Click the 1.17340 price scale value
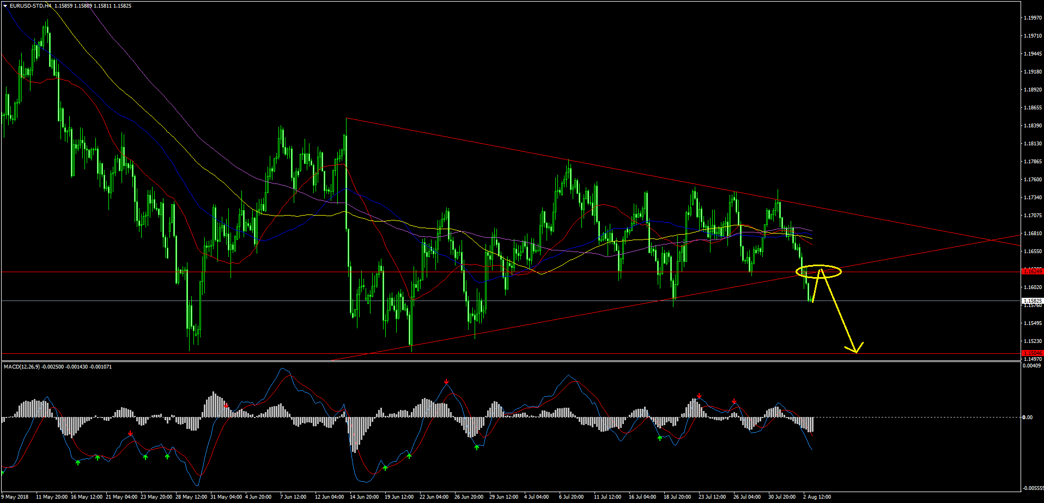1044x503 pixels. 1033,198
